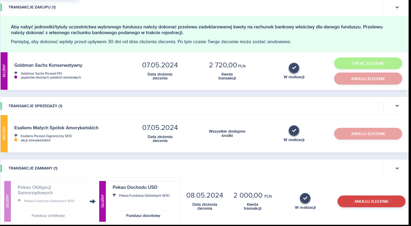Click the Esaliens order status checkmark icon
This screenshot has height=226, width=411.
294,131
